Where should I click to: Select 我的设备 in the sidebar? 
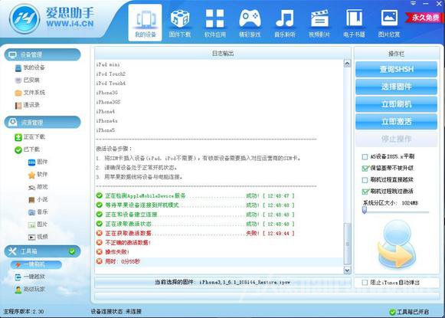[30, 67]
